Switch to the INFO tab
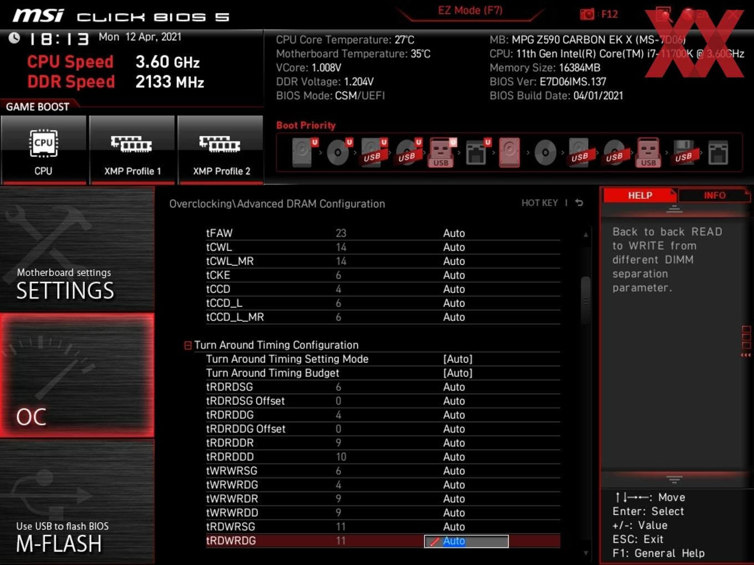Viewport: 754px width, 565px height. (x=714, y=195)
